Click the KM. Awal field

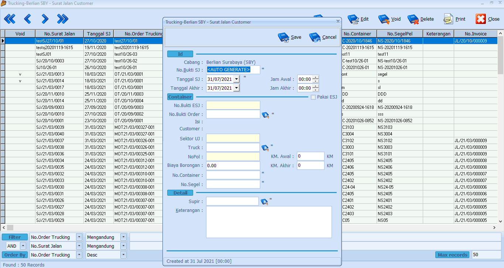311,156
